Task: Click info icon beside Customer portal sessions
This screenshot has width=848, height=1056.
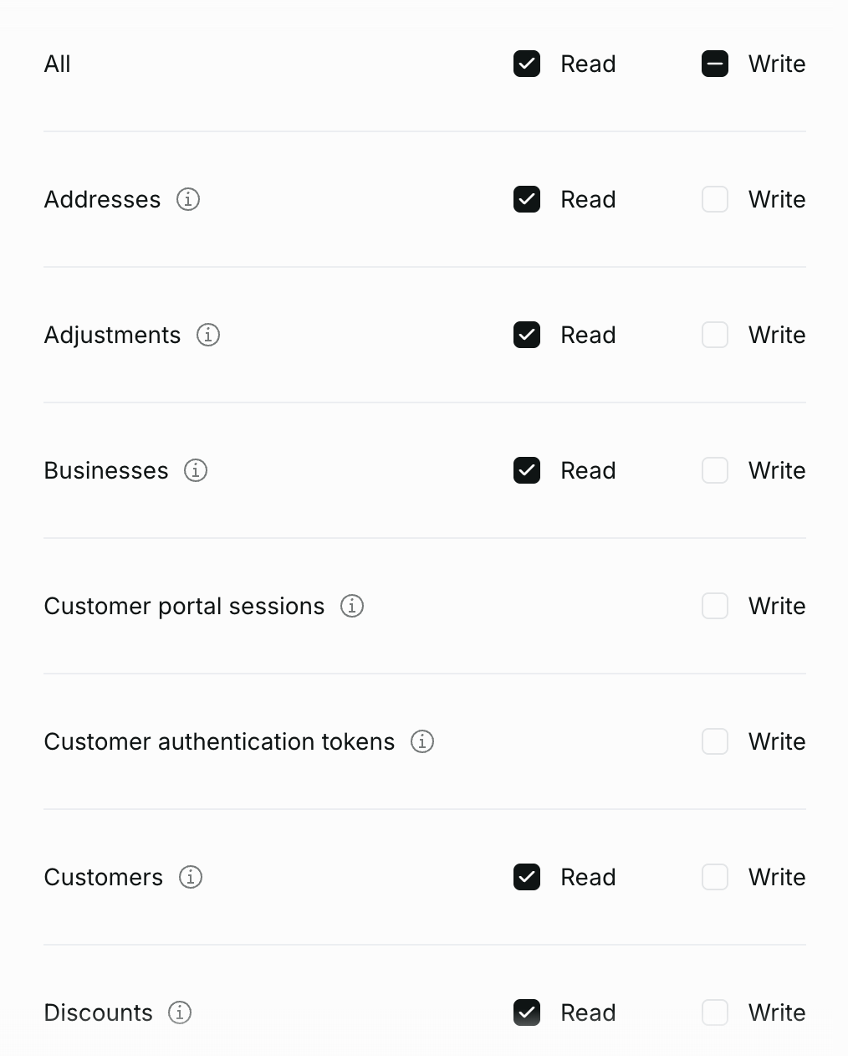Action: click(x=352, y=606)
